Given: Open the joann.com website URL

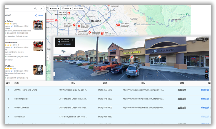Looking at the screenshot, I should tap(143, 90).
